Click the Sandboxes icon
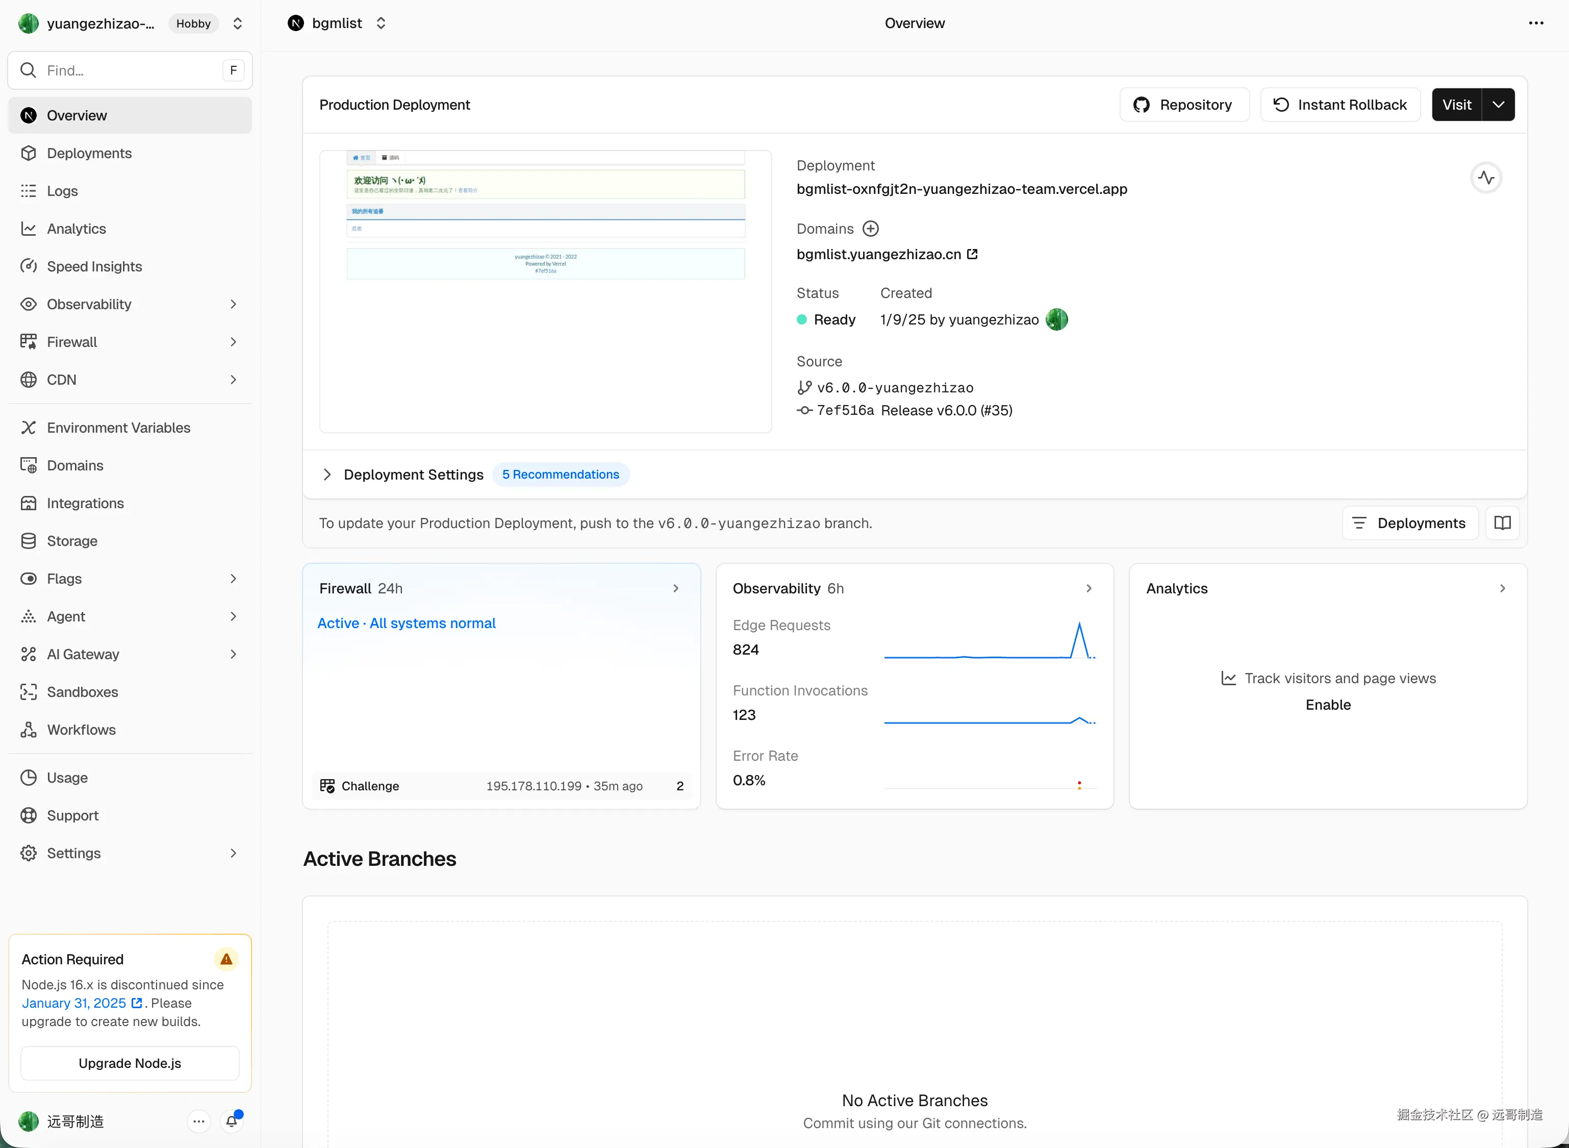The image size is (1569, 1148). pyautogui.click(x=29, y=692)
